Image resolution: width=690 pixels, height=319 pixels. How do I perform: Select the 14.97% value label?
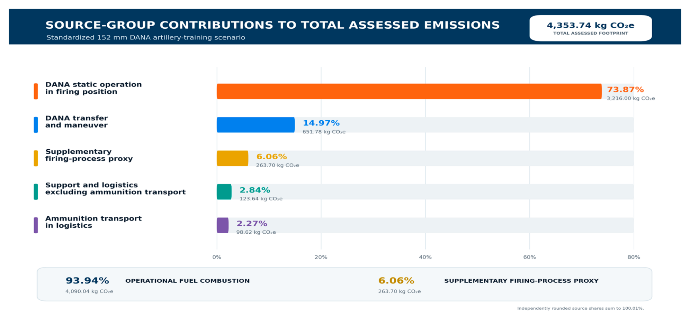(321, 123)
